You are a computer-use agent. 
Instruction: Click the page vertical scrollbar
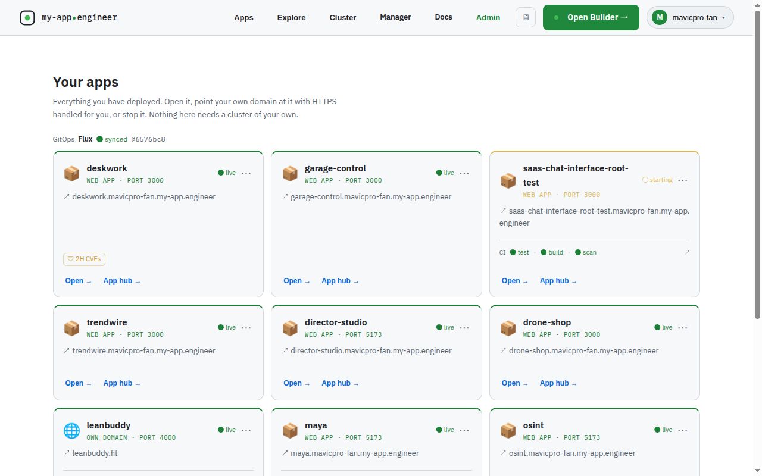point(758,165)
